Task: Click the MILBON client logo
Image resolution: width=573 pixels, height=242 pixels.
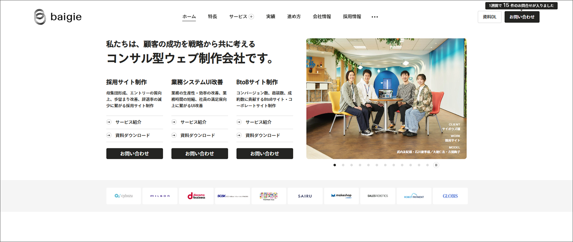Action: click(x=160, y=196)
